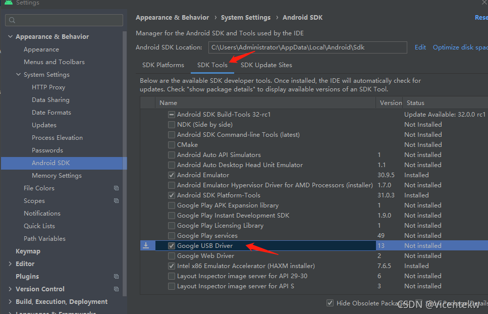This screenshot has width=488, height=314.
Task: Click the settings tree vertical scrollbar
Action: pyautogui.click(x=125, y=164)
